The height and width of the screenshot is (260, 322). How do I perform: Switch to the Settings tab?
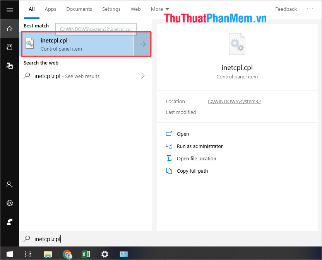click(111, 9)
